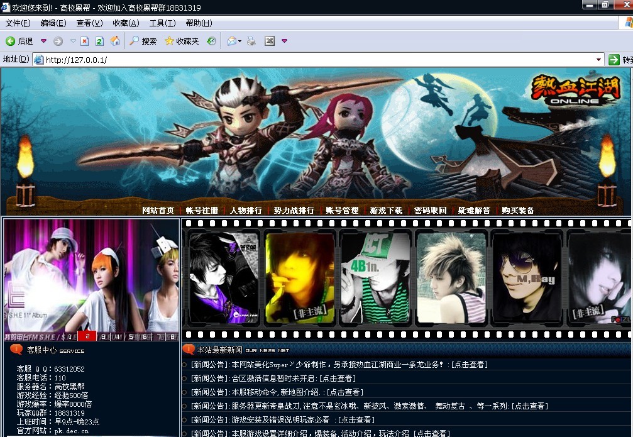Switch the slideshow to slide 8
The image size is (633, 437).
[x=172, y=336]
